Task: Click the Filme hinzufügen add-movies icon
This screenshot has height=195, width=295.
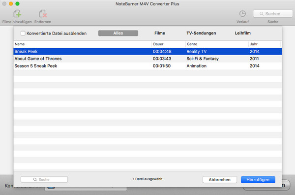Action: tap(17, 14)
